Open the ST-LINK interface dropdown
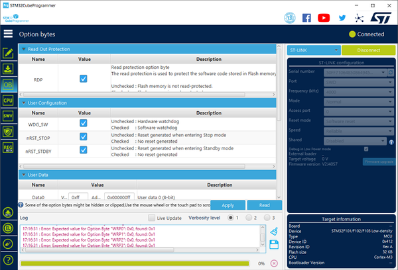 point(314,50)
